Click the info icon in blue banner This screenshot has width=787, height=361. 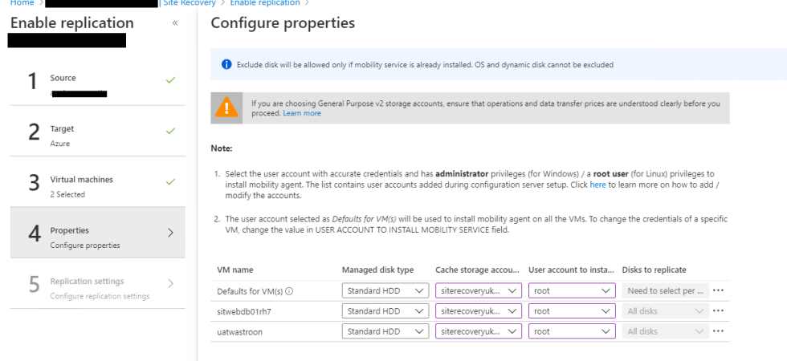226,64
